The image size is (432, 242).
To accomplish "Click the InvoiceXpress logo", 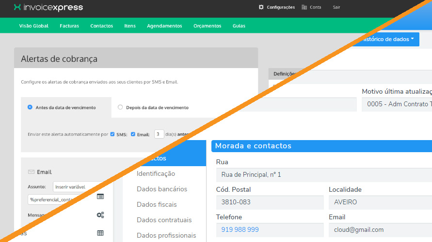I will [48, 7].
